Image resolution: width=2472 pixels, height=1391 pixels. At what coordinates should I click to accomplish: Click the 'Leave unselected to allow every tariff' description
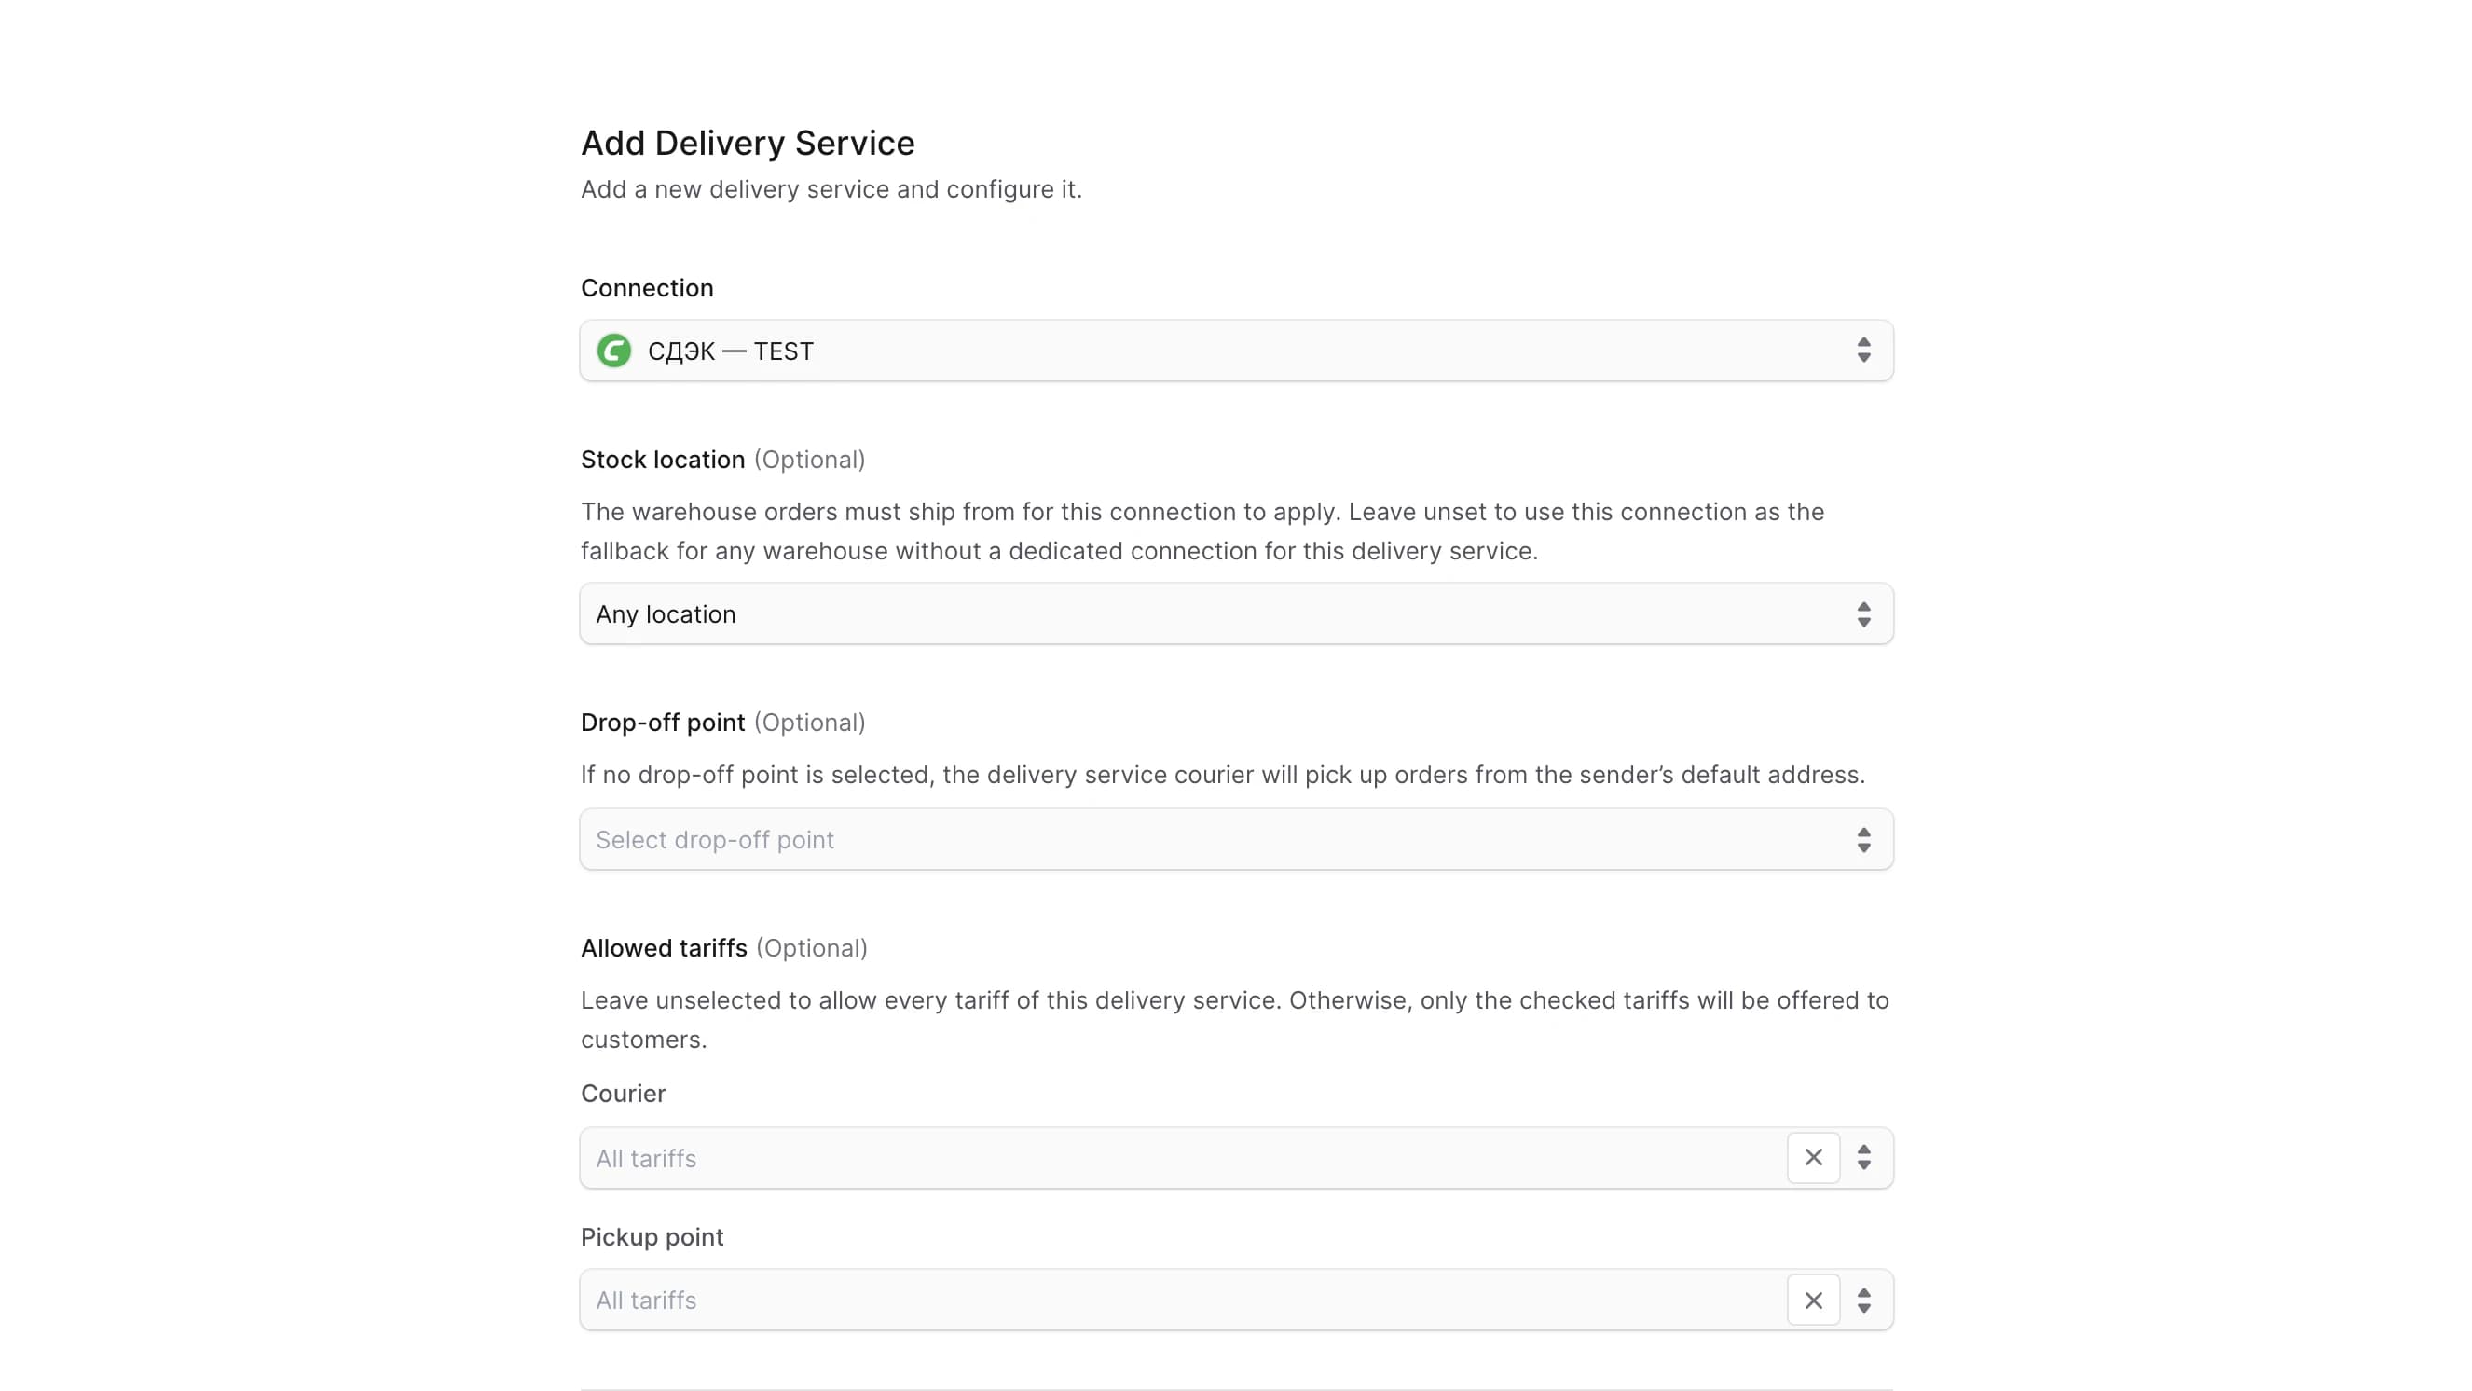coord(1235,1020)
